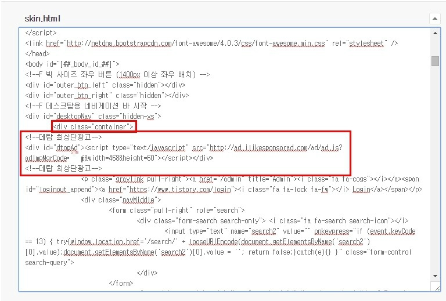This screenshot has width=446, height=301.
Task: Click the line div id="desktopNav" class="hidden-xs"
Action: coord(93,117)
